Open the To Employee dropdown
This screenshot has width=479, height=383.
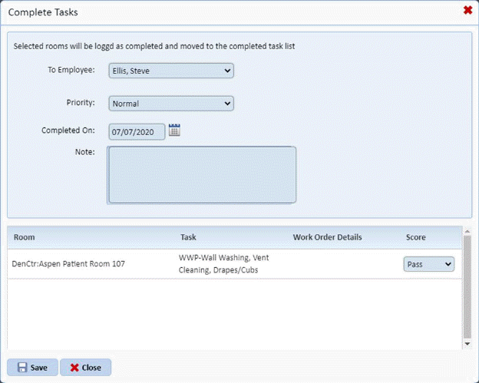pyautogui.click(x=170, y=71)
